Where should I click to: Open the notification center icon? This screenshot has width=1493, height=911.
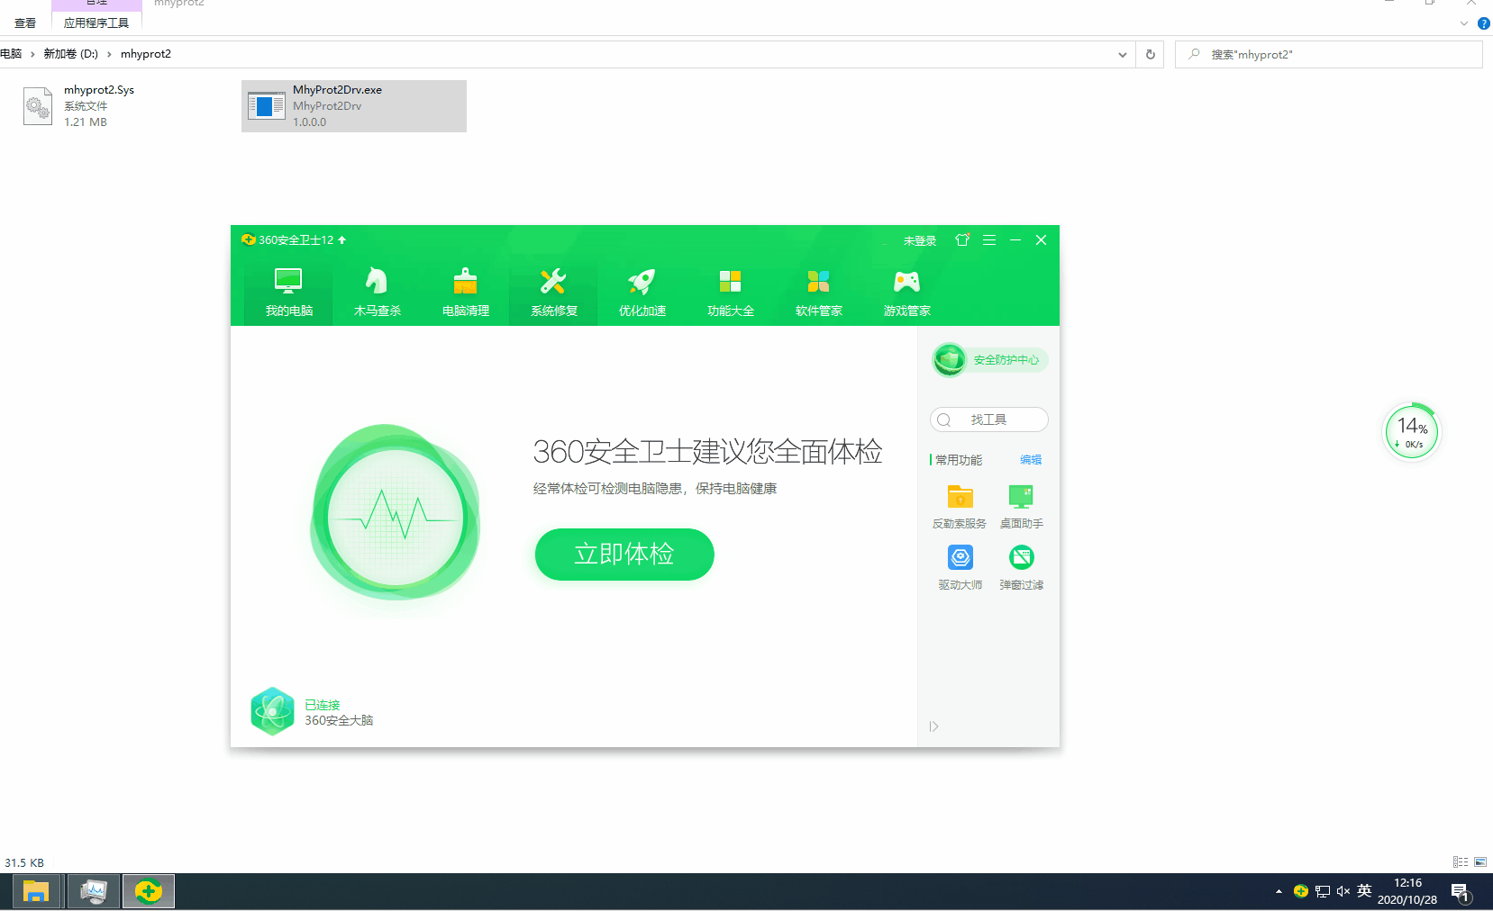pyautogui.click(x=1461, y=893)
